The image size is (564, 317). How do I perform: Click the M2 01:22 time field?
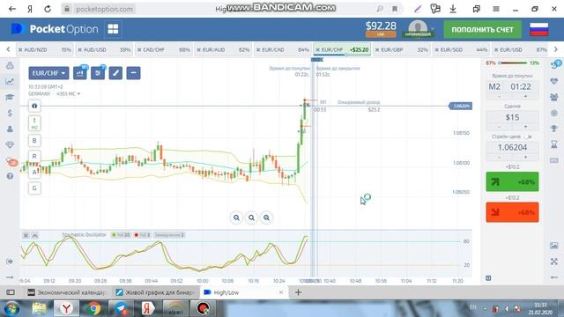512,86
